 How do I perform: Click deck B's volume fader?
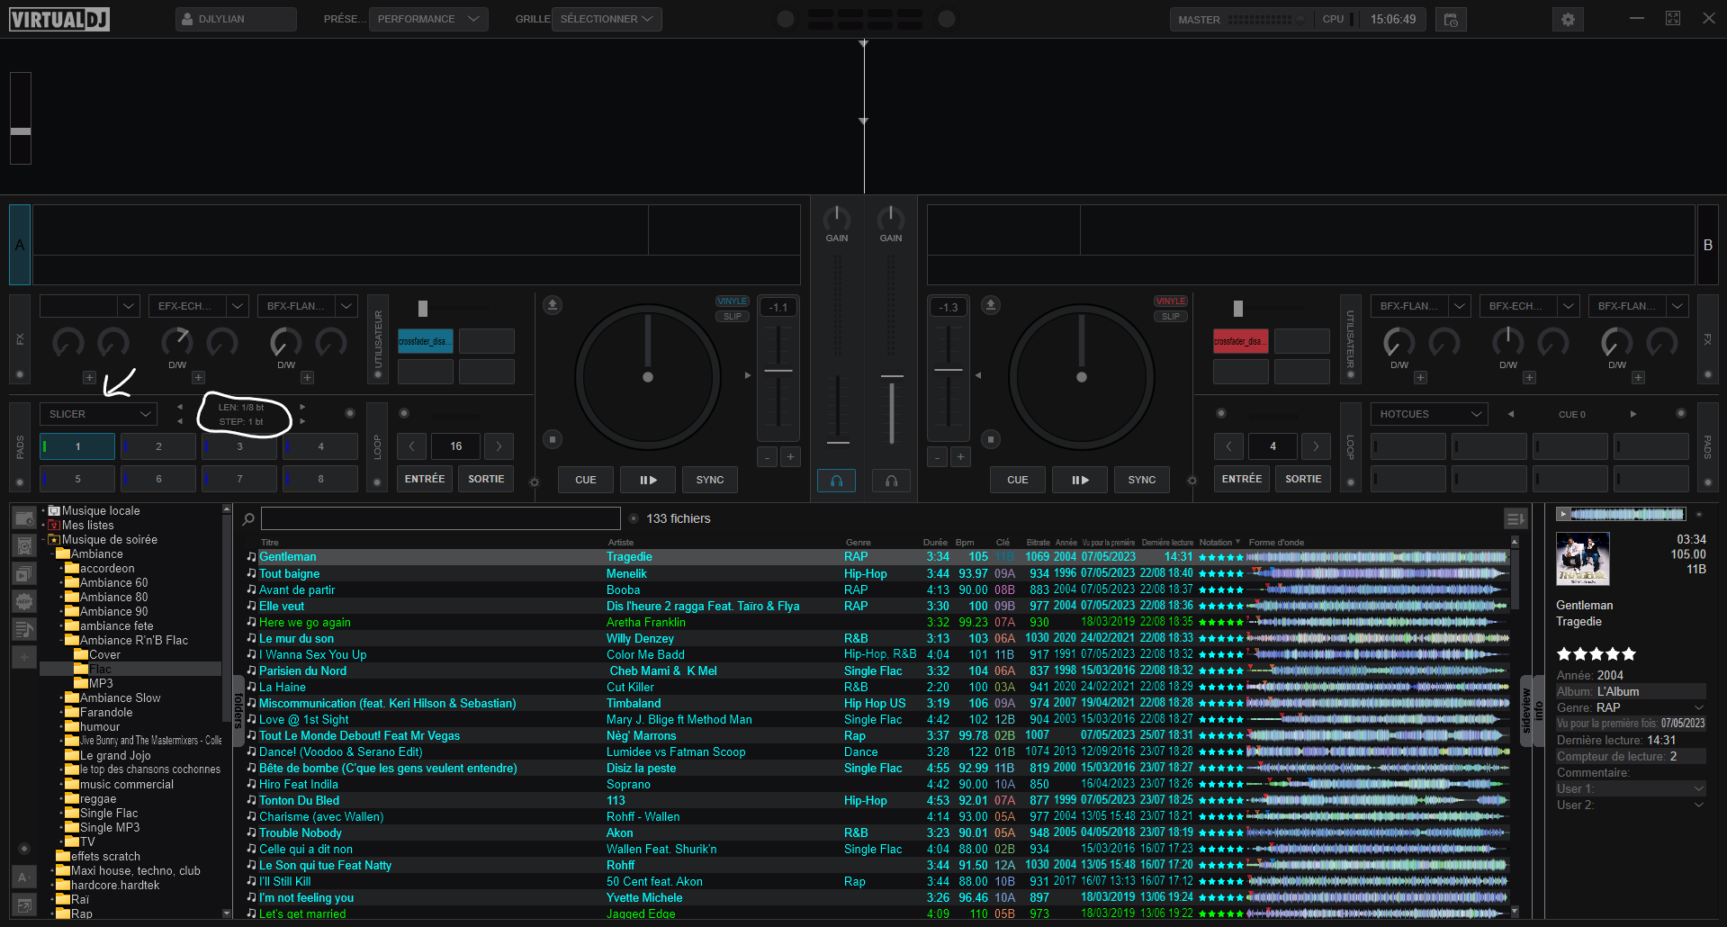coord(892,376)
